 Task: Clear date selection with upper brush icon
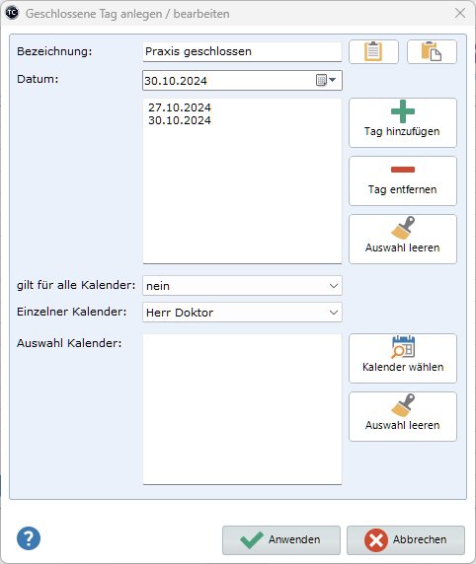tap(403, 240)
